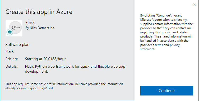Click the 'Details:' label
Image resolution: width=199 pixels, height=101 pixels.
12,66
